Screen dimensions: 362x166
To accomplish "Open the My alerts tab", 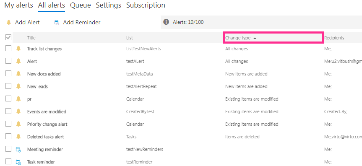I will tap(19, 5).
